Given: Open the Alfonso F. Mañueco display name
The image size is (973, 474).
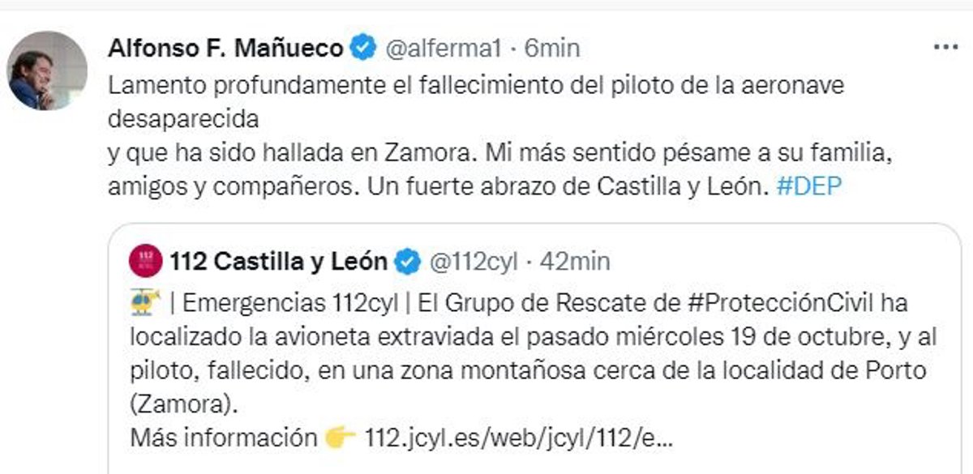Looking at the screenshot, I should pos(225,49).
